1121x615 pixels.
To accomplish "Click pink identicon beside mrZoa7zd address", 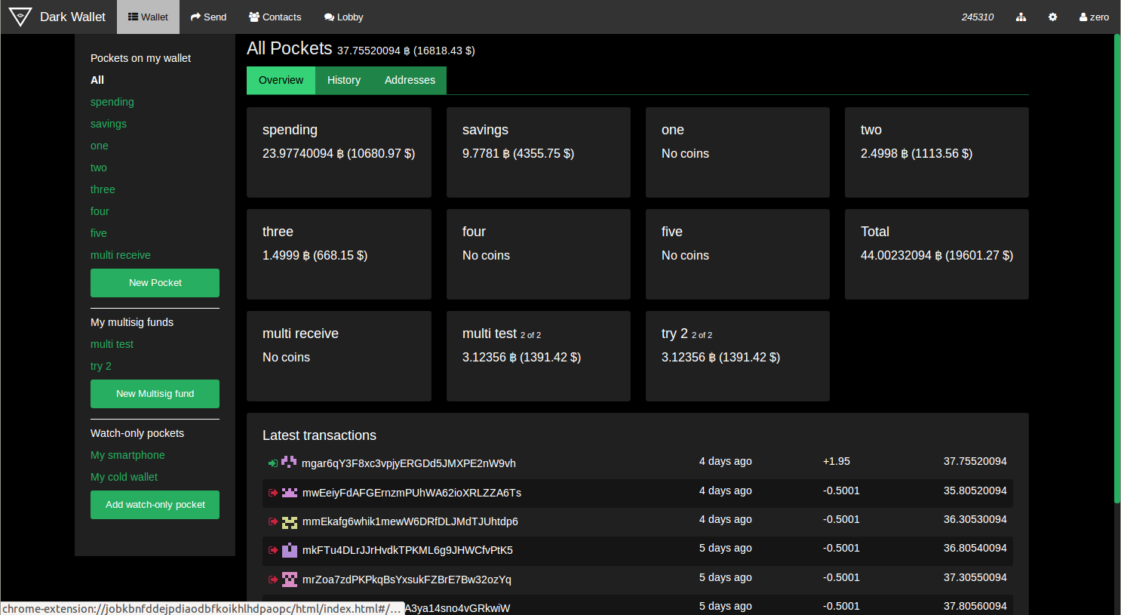I will pos(290,580).
